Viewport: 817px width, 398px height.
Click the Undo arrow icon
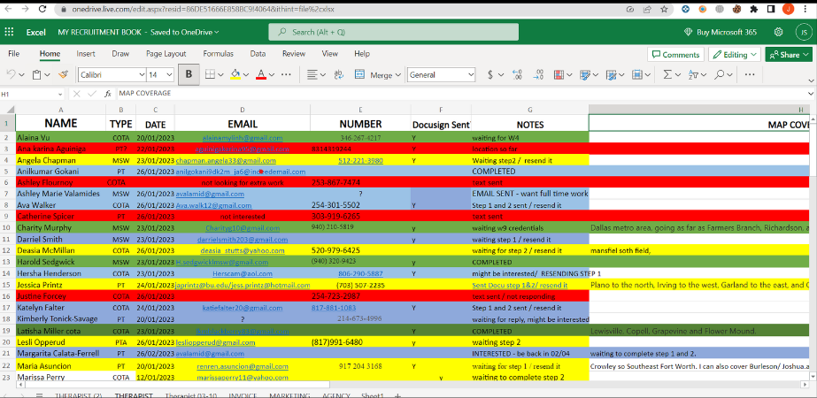point(11,75)
